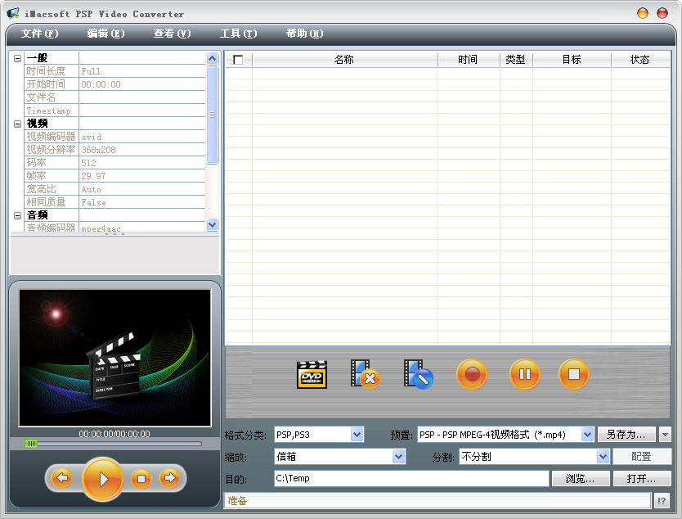The height and width of the screenshot is (519, 682).
Task: Click the red close window button
Action: (662, 13)
